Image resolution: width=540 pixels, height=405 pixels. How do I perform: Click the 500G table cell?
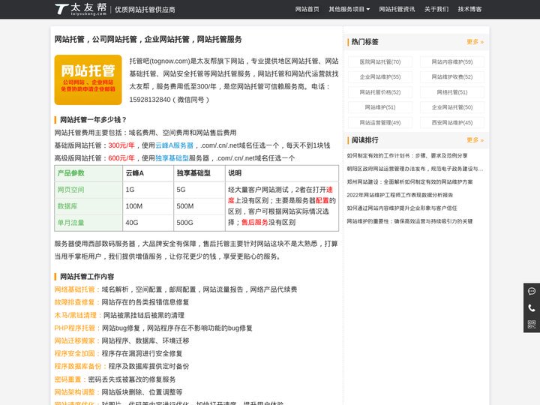[199, 223]
